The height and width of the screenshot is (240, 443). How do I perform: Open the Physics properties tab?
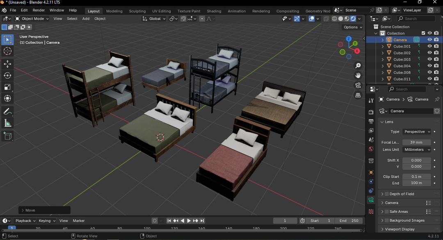tap(371, 181)
